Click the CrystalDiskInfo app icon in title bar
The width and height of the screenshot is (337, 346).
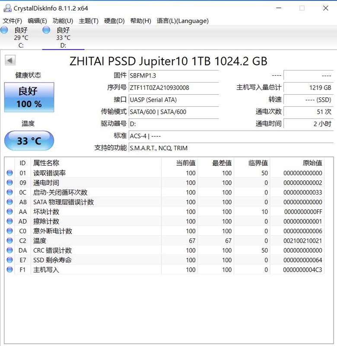7,8
